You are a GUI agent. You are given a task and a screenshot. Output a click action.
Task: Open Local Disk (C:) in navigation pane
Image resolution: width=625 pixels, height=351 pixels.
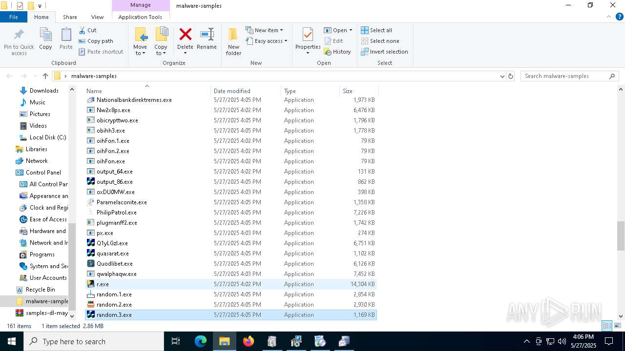(48, 137)
